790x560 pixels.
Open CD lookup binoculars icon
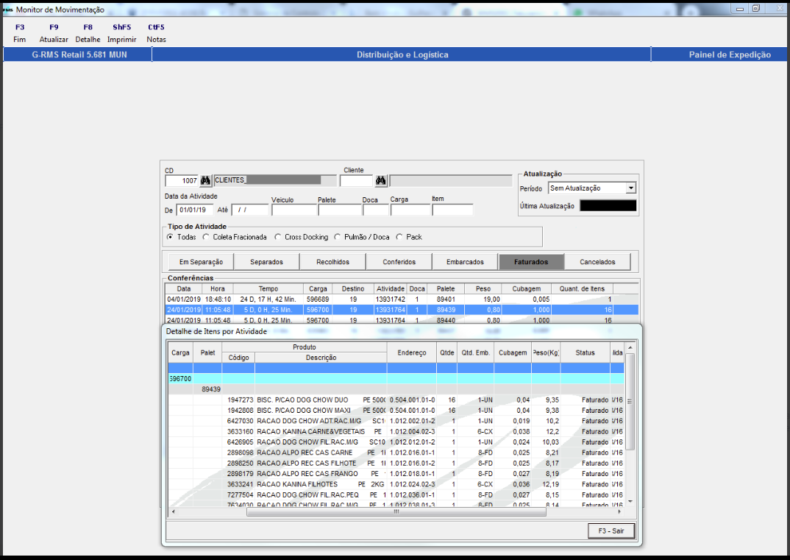(x=205, y=180)
